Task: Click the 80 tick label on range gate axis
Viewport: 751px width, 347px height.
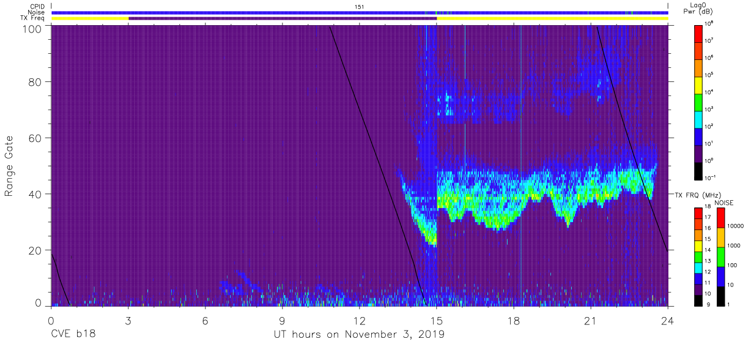Action: [x=34, y=81]
